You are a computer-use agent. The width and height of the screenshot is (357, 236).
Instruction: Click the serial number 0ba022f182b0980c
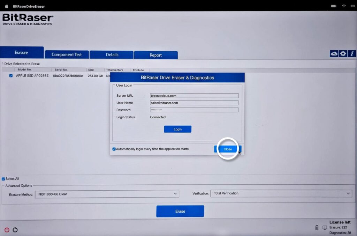(68, 76)
